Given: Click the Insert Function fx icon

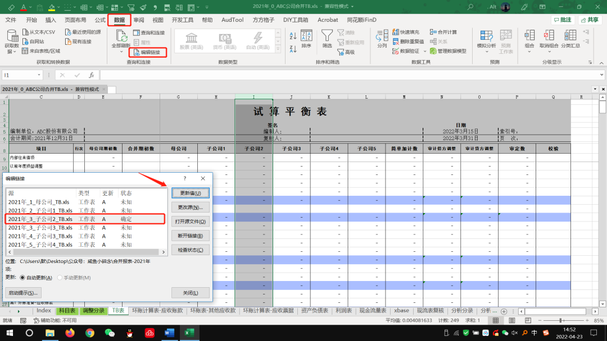Looking at the screenshot, I should coord(92,75).
